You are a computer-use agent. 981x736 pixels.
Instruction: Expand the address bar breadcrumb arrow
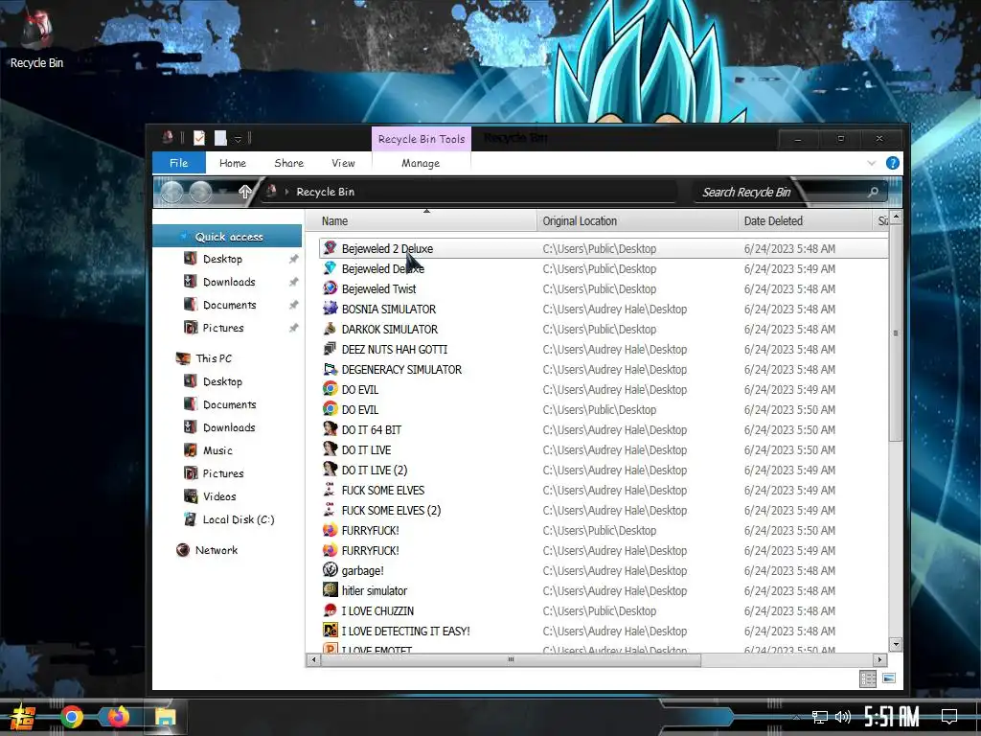click(x=286, y=192)
